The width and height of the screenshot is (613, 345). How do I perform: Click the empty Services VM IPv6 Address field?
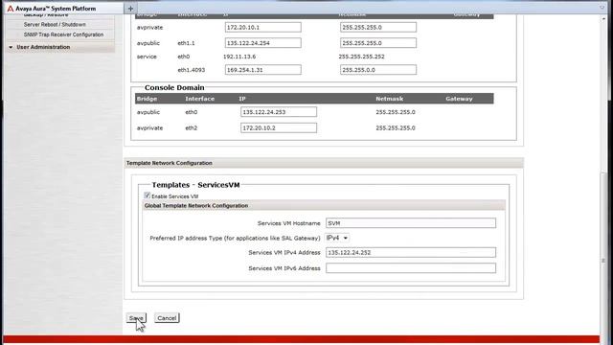coord(411,268)
